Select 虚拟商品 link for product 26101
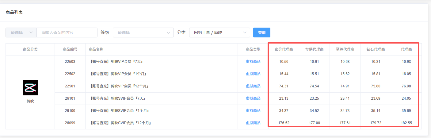 (253, 98)
